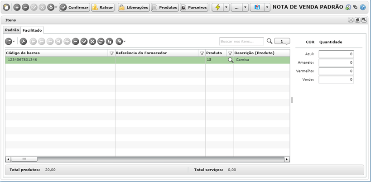Click the Total serviços value 0,00
371x182 pixels.
coord(232,170)
